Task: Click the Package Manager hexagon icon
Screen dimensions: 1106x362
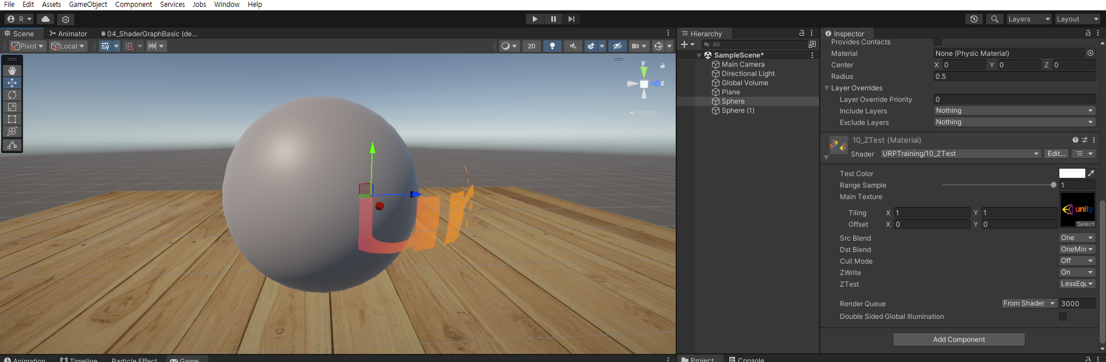Action: coord(66,19)
